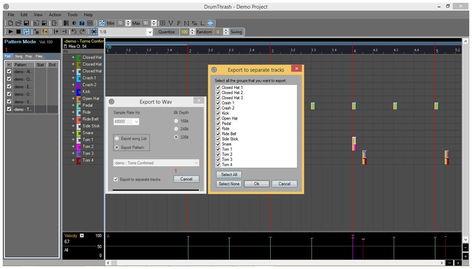This screenshot has width=472, height=269.
Task: Uncheck Kick in export groups list
Action: pyautogui.click(x=218, y=113)
